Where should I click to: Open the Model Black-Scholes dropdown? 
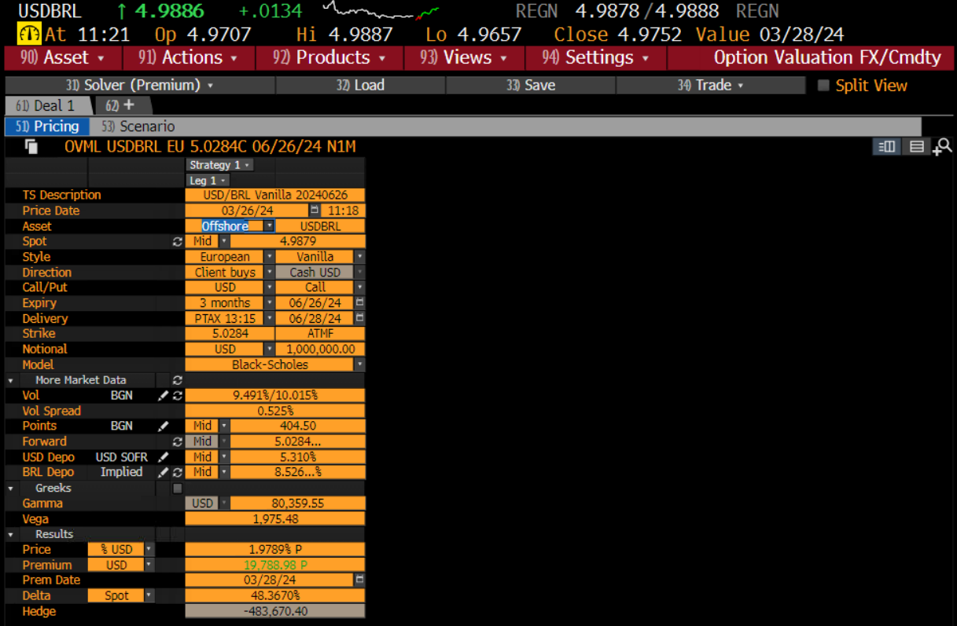click(x=360, y=364)
